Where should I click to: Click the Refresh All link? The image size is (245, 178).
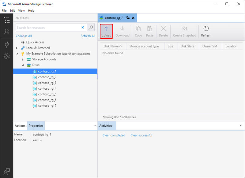pos(88,36)
